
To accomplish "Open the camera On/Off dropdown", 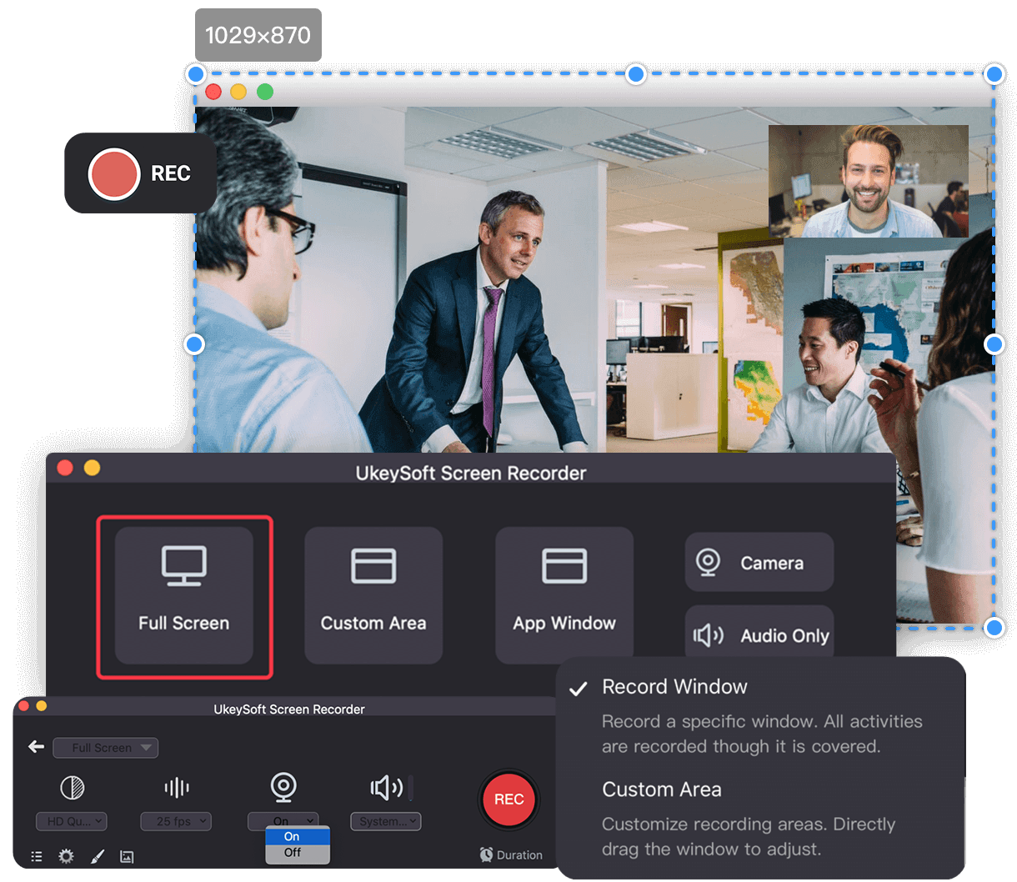I will [283, 820].
